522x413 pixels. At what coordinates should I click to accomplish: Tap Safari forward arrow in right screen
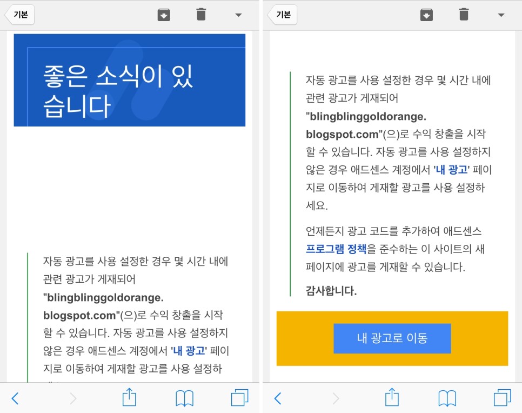(x=336, y=398)
